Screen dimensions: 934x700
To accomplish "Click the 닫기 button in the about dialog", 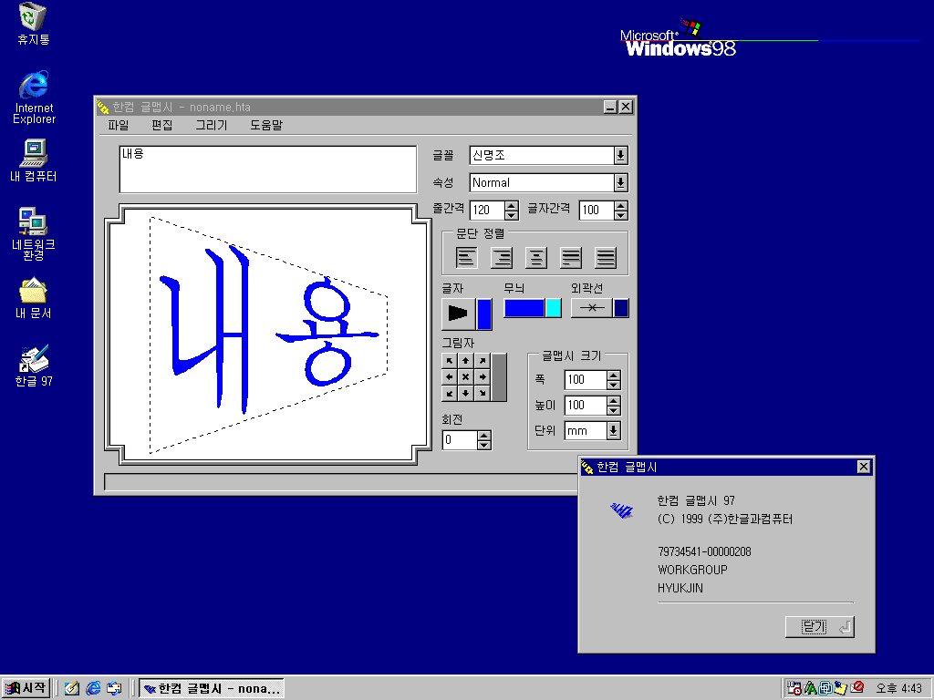I will click(x=820, y=627).
